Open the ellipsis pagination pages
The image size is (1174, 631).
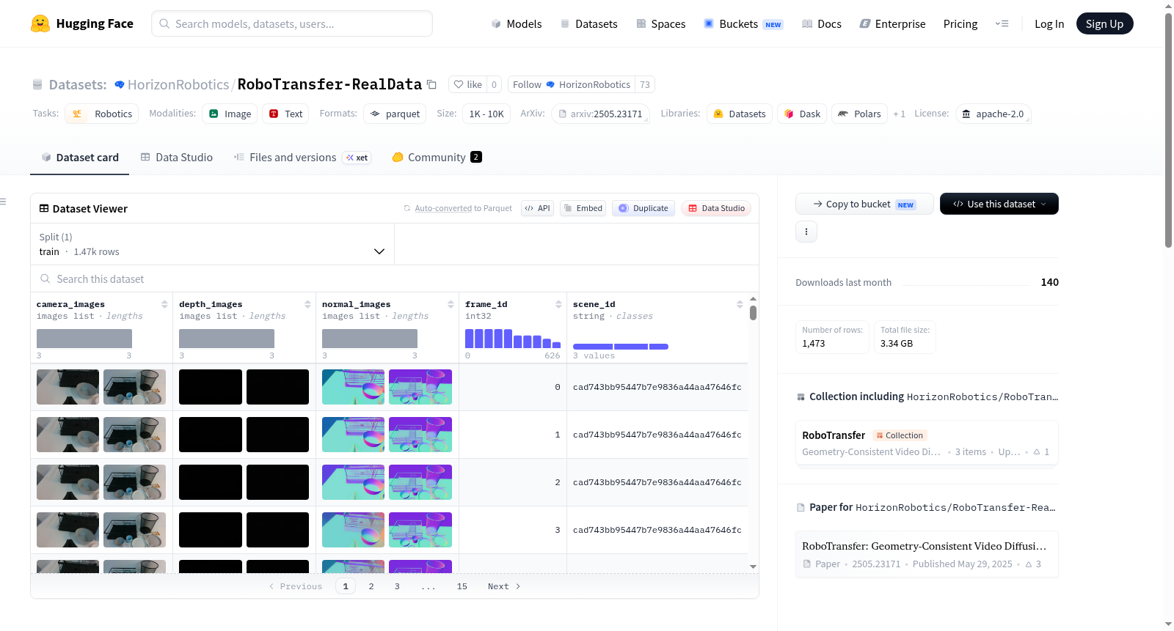pos(429,586)
